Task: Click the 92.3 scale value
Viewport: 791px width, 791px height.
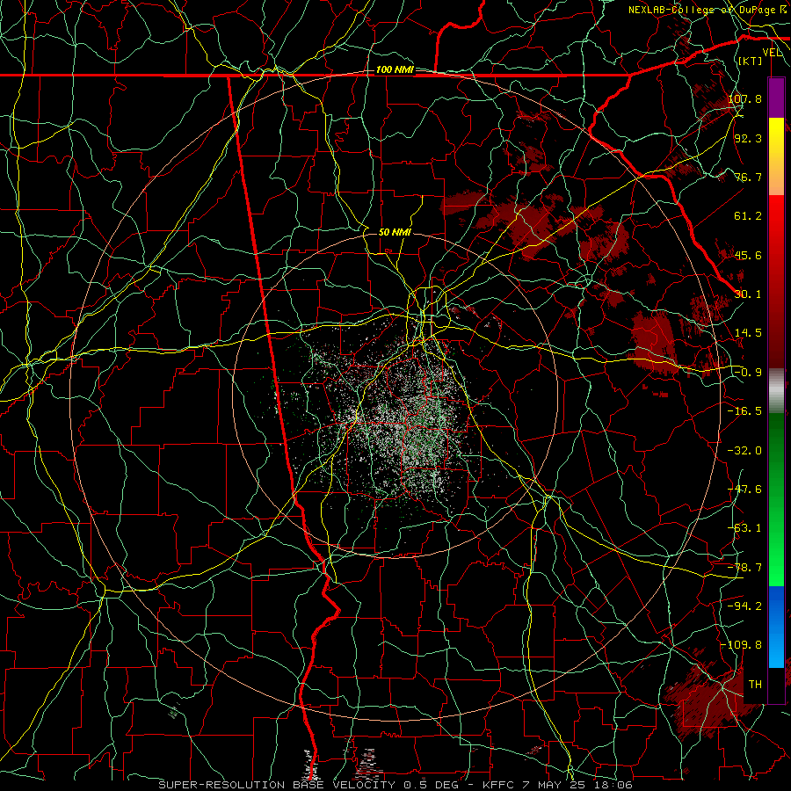Action: point(748,138)
